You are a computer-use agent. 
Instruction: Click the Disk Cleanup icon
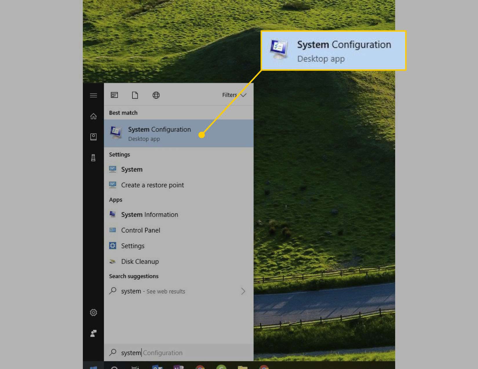pyautogui.click(x=113, y=261)
